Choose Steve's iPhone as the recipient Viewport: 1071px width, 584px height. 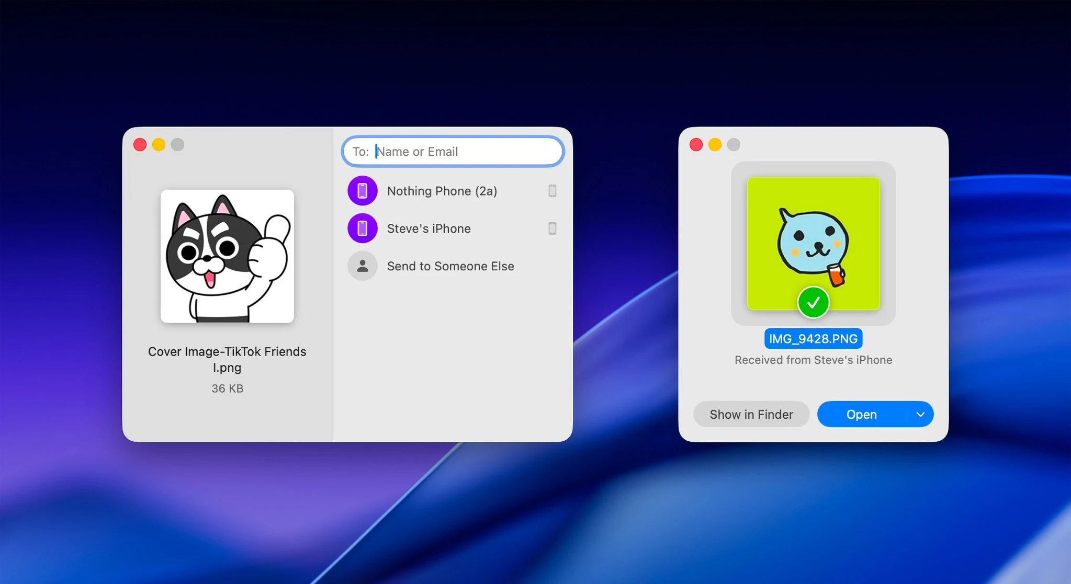[x=429, y=228]
